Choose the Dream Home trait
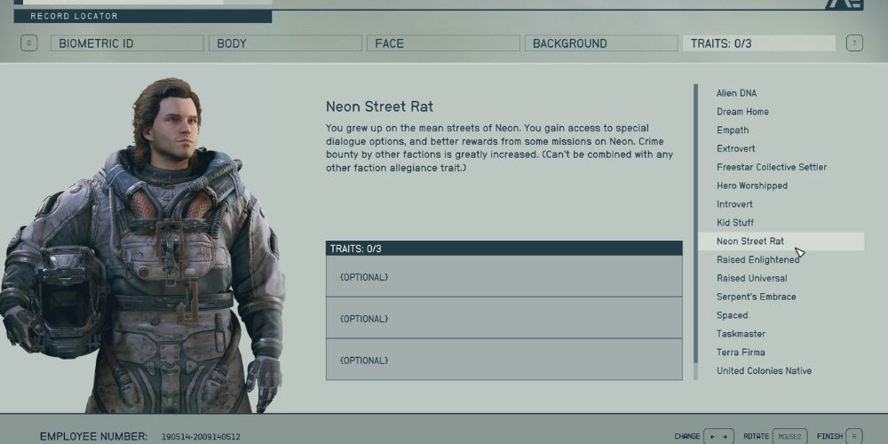Screen dimensions: 888x444 [742, 112]
